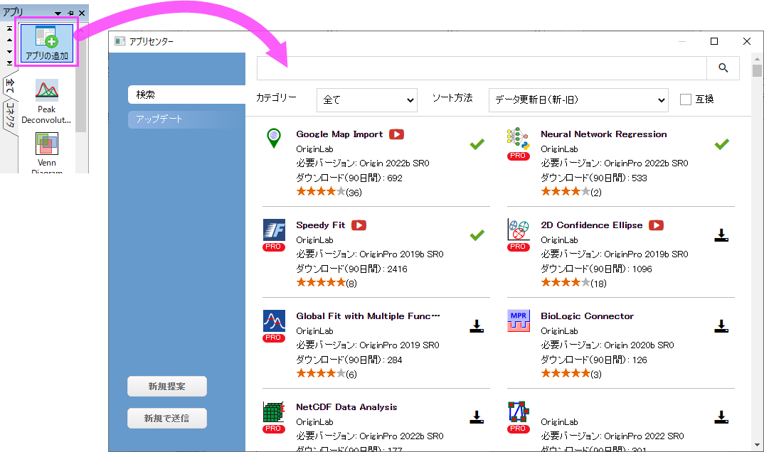Click the Add Apps (アプリの追加) icon
This screenshot has height=452, width=764.
point(47,43)
